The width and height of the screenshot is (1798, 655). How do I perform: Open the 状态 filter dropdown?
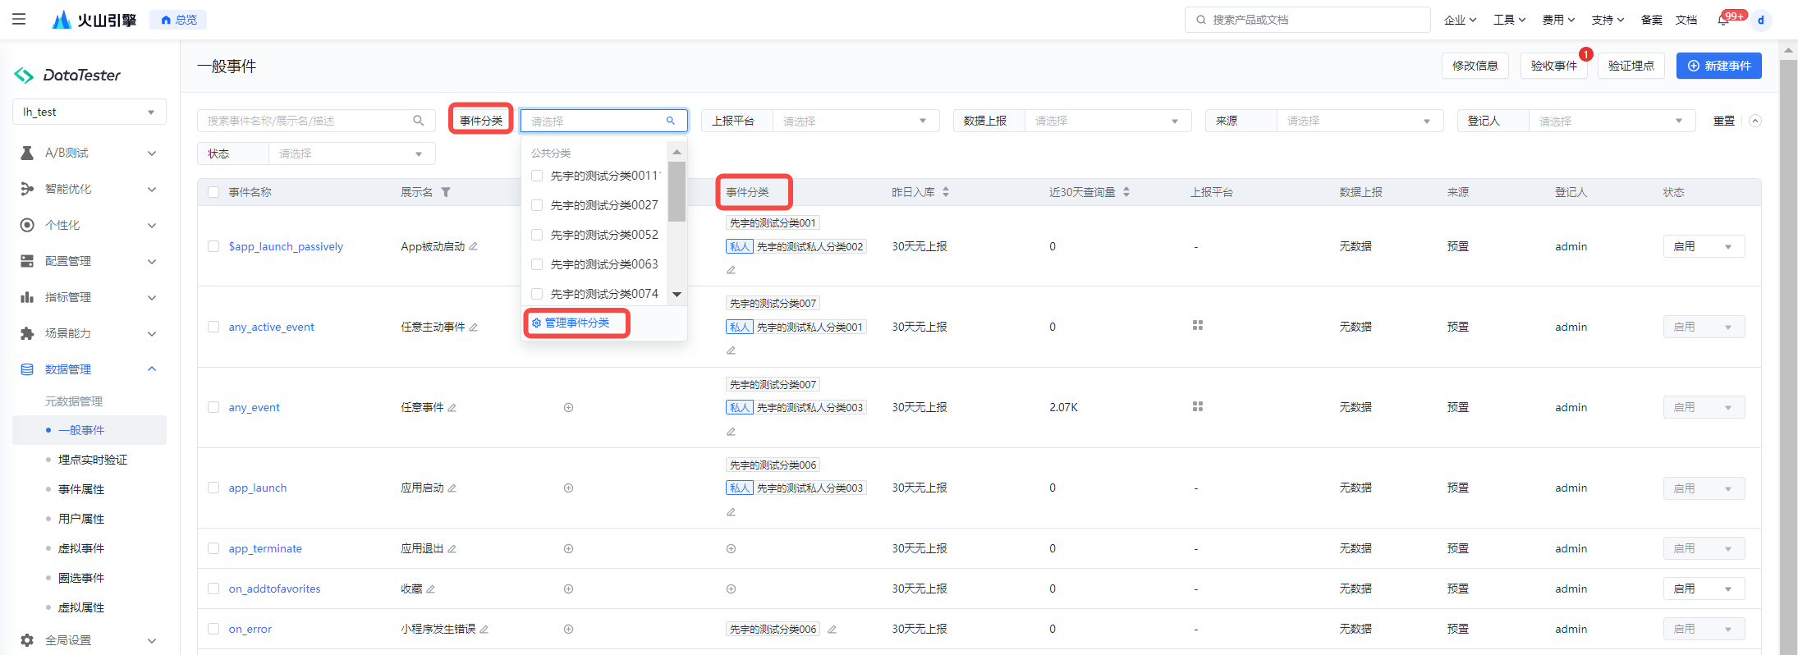point(351,153)
